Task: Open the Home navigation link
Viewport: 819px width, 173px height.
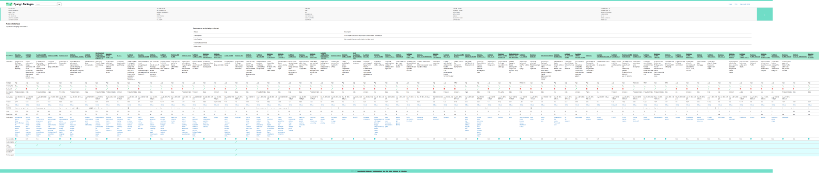Action: [730, 4]
